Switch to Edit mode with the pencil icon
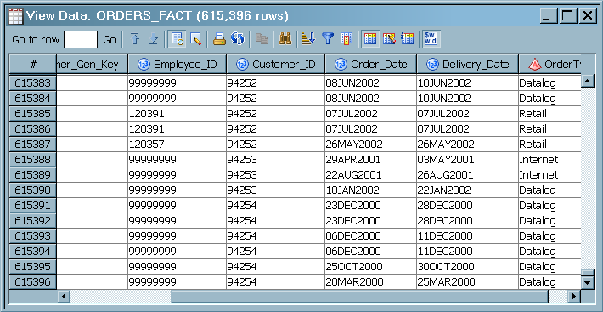Image resolution: width=603 pixels, height=312 pixels. [x=195, y=39]
